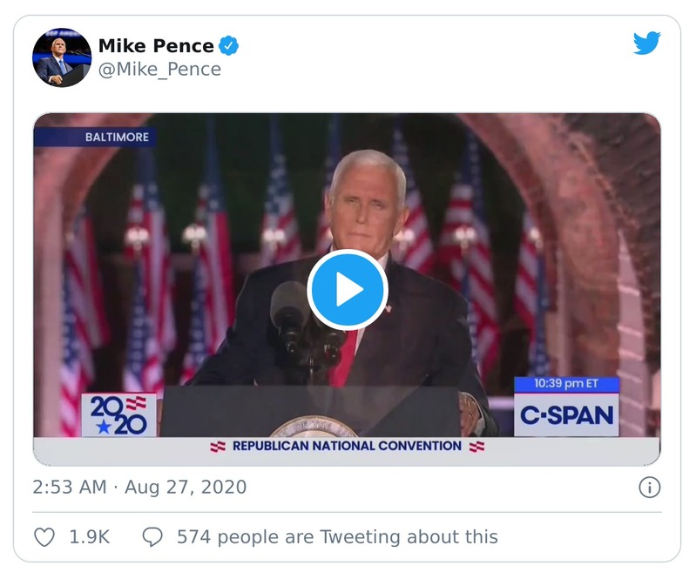Click the C-SPAN logo in the video
Screen dimensions: 696x579
[x=566, y=415]
